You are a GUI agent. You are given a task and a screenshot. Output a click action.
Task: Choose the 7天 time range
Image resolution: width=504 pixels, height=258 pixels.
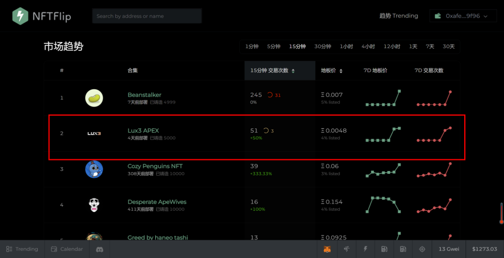[430, 46]
